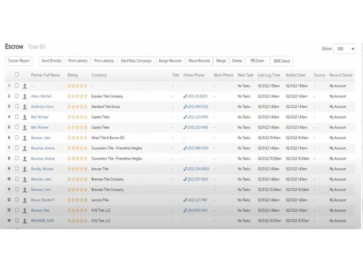This screenshot has width=363, height=272.
Task: Click person icon in BRUNNER, KATE row 14
Action: click(25, 221)
